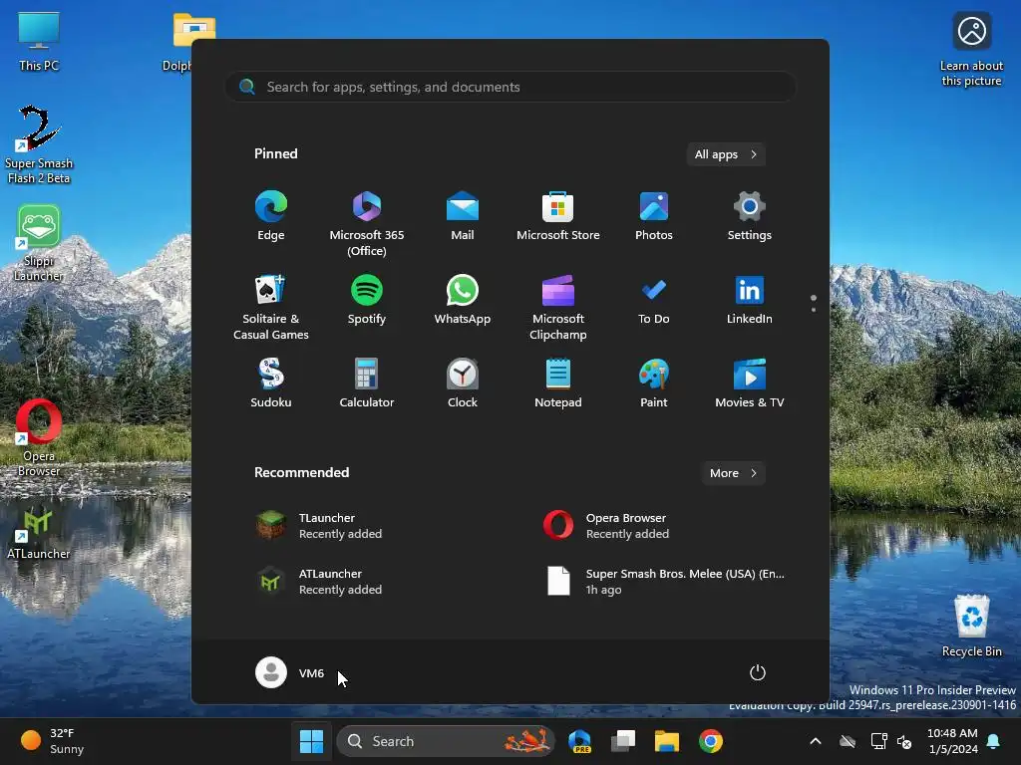This screenshot has height=765, width=1021.
Task: Open the Mail app
Action: tap(463, 216)
